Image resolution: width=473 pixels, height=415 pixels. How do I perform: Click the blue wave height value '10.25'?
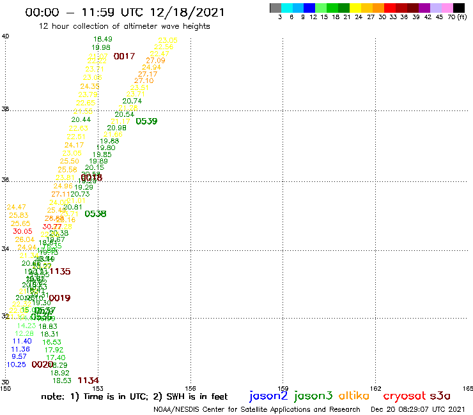16,365
